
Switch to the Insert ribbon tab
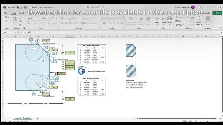pos(21,13)
